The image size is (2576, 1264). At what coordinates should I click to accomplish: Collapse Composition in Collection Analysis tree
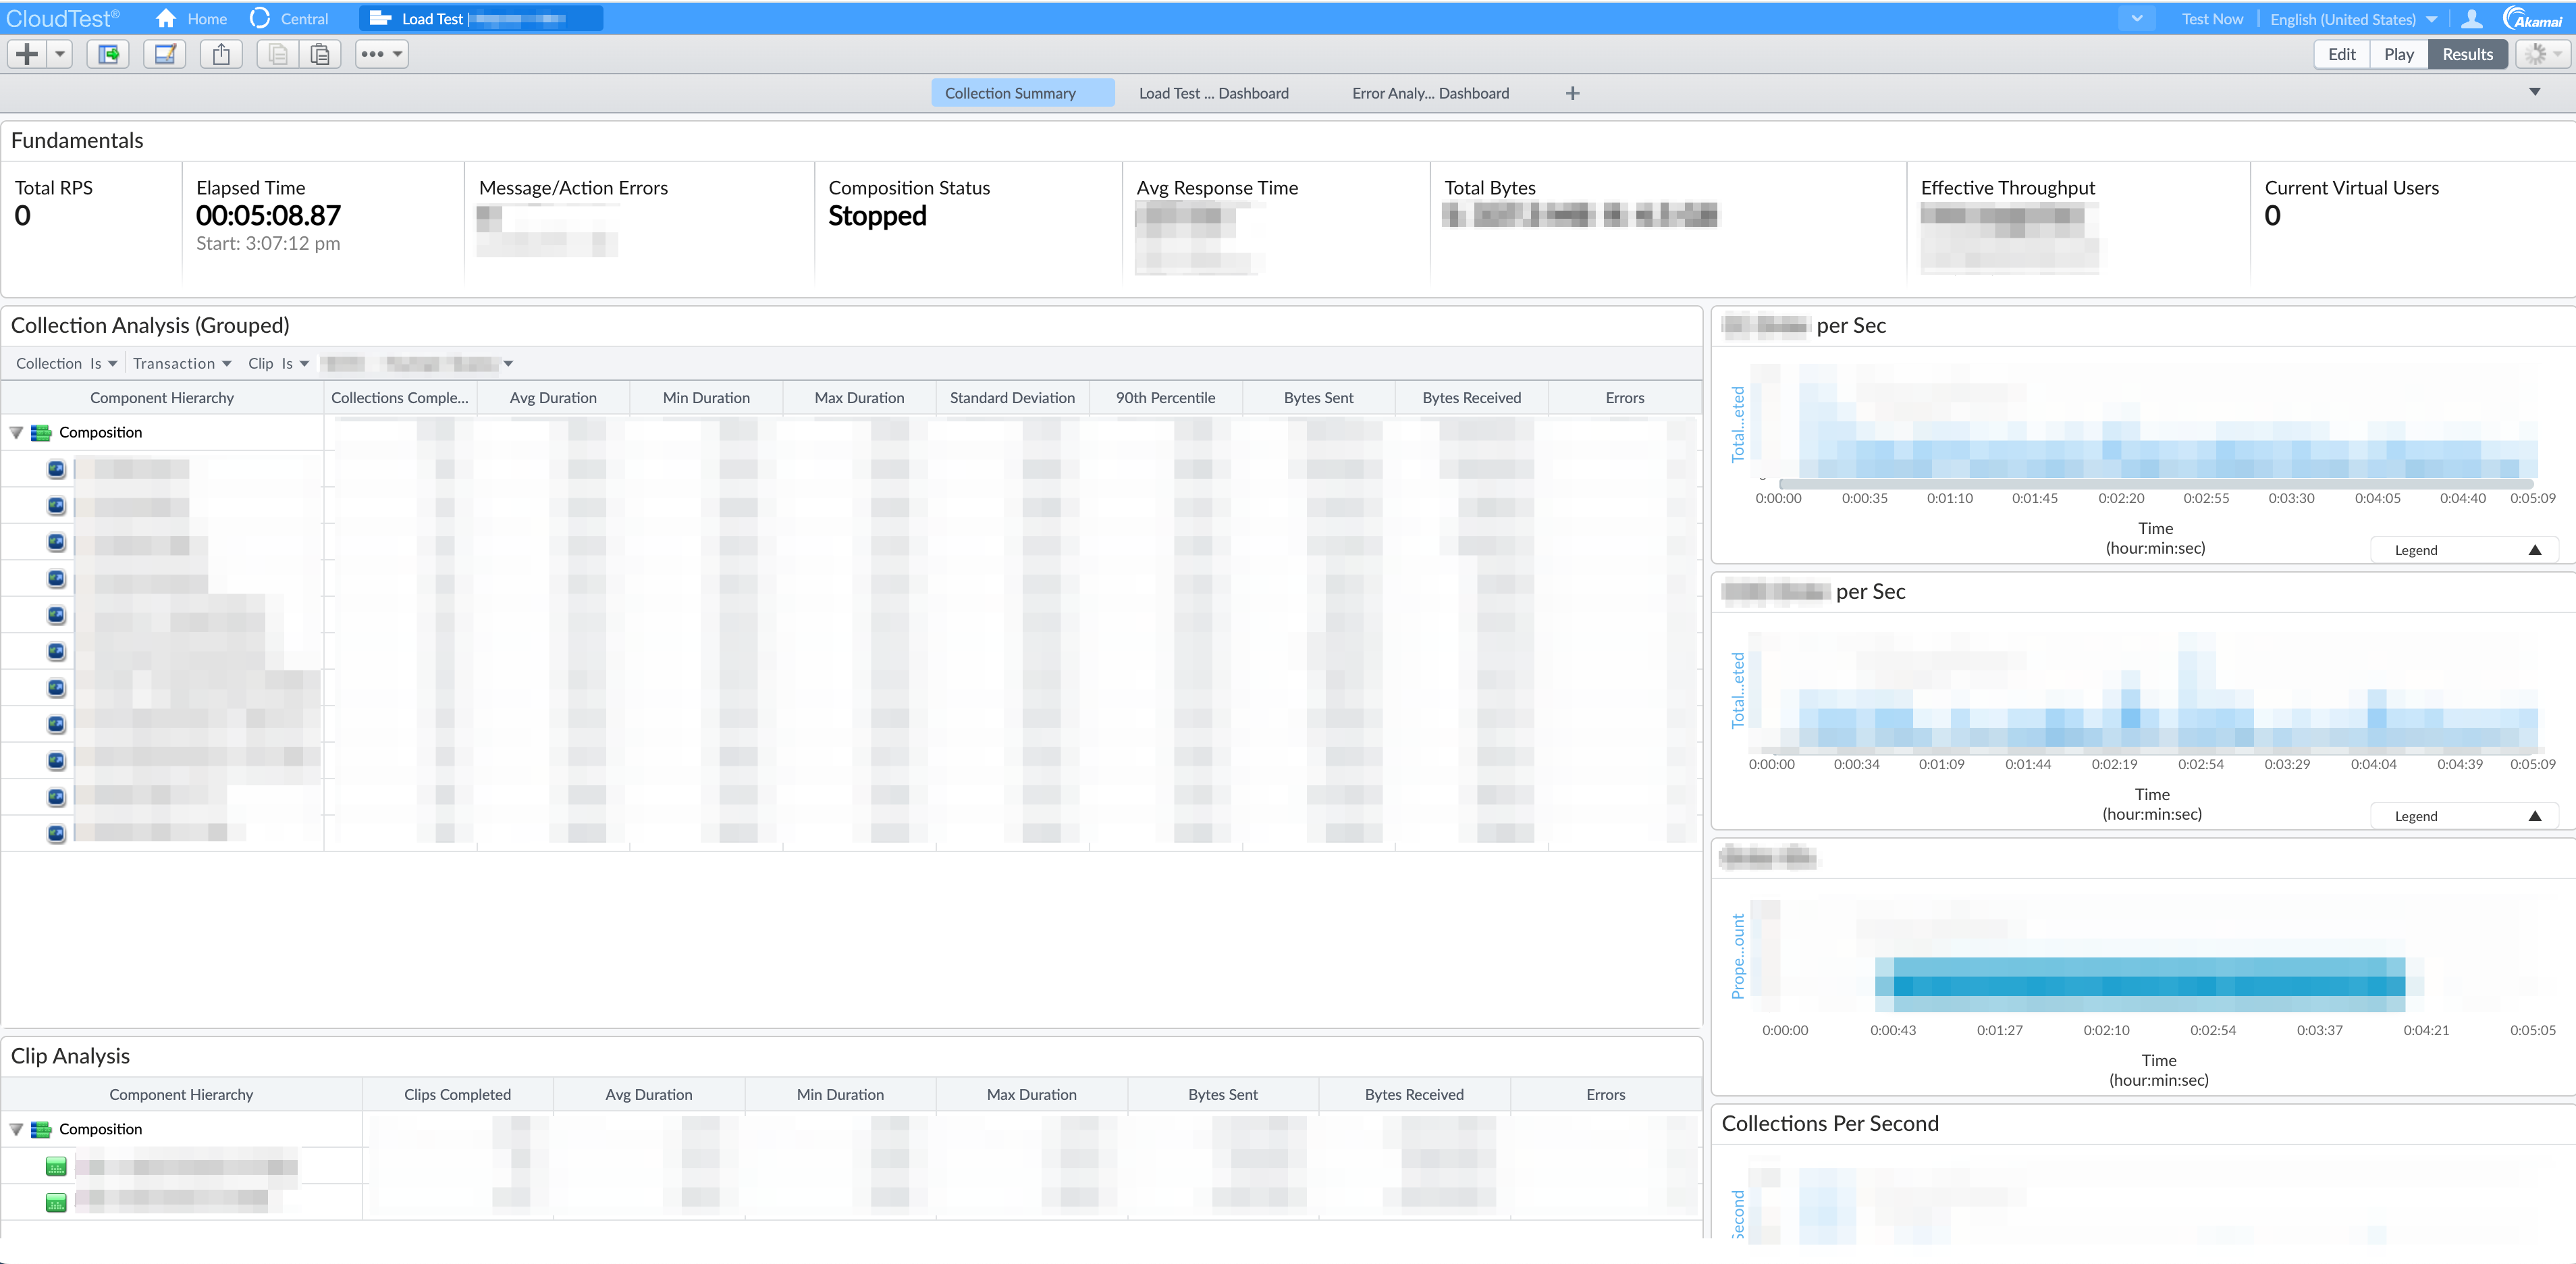tap(16, 433)
